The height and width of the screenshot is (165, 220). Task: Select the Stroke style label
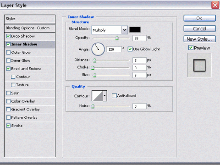(x=17, y=126)
